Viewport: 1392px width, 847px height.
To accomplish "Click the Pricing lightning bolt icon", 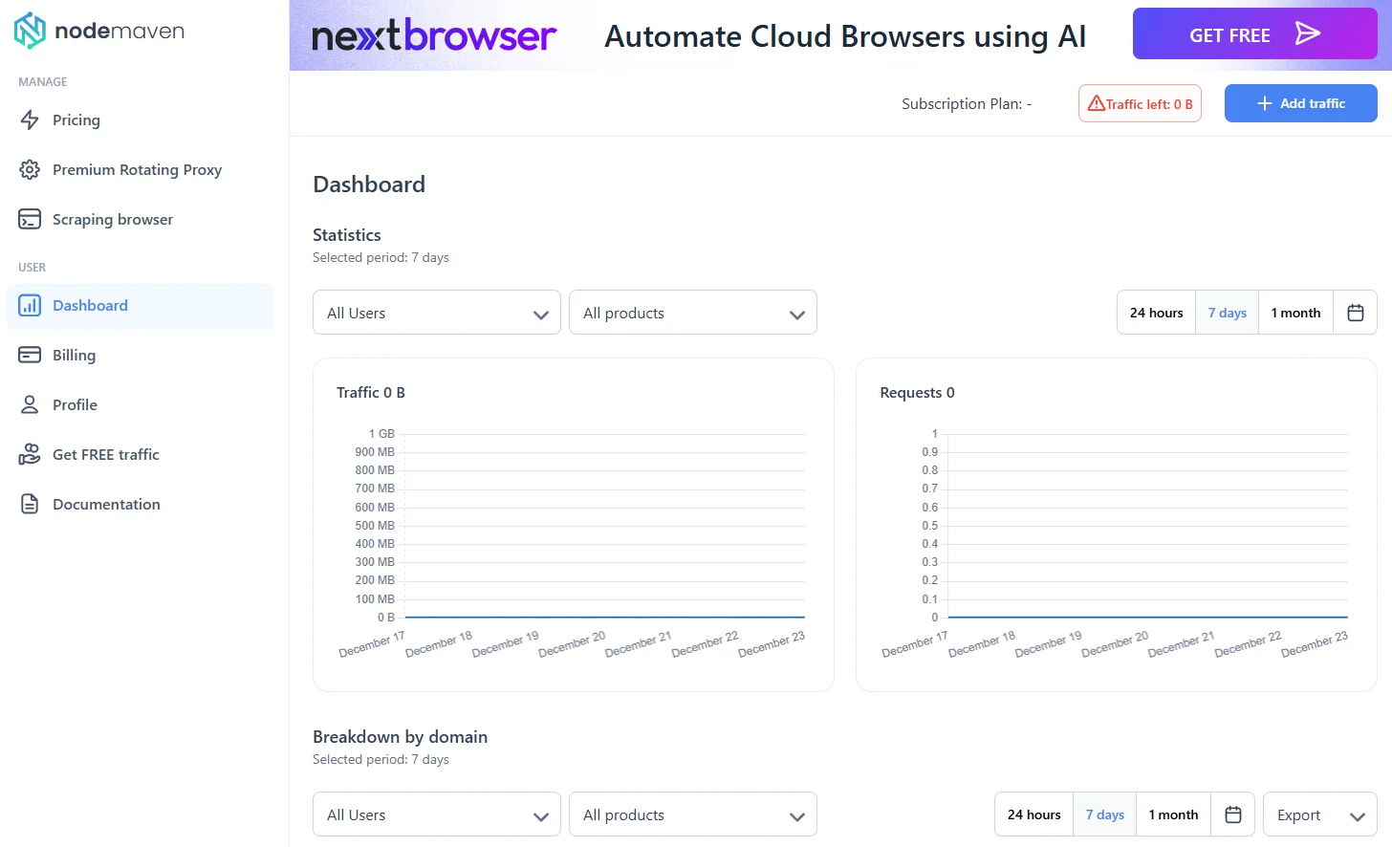I will (x=30, y=119).
